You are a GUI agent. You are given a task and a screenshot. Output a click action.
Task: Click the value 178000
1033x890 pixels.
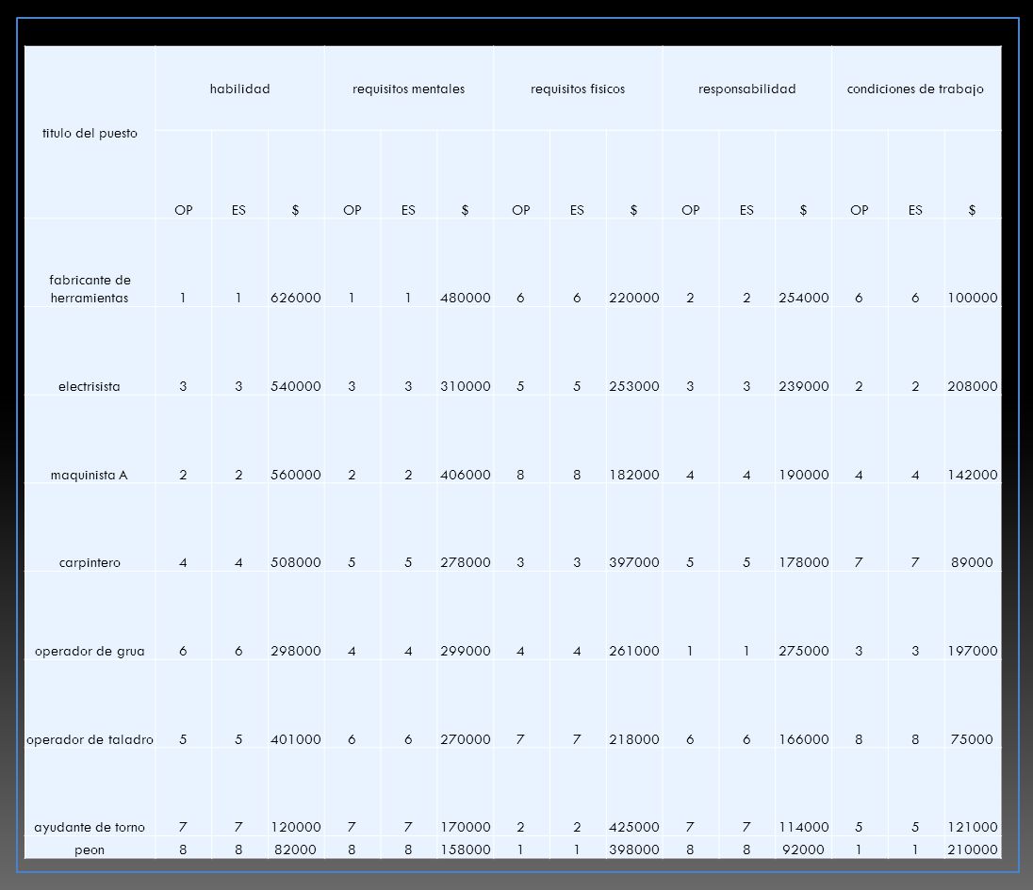pos(804,562)
